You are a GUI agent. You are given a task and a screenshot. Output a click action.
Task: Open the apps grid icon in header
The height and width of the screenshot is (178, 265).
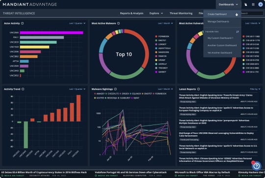(x=253, y=4)
